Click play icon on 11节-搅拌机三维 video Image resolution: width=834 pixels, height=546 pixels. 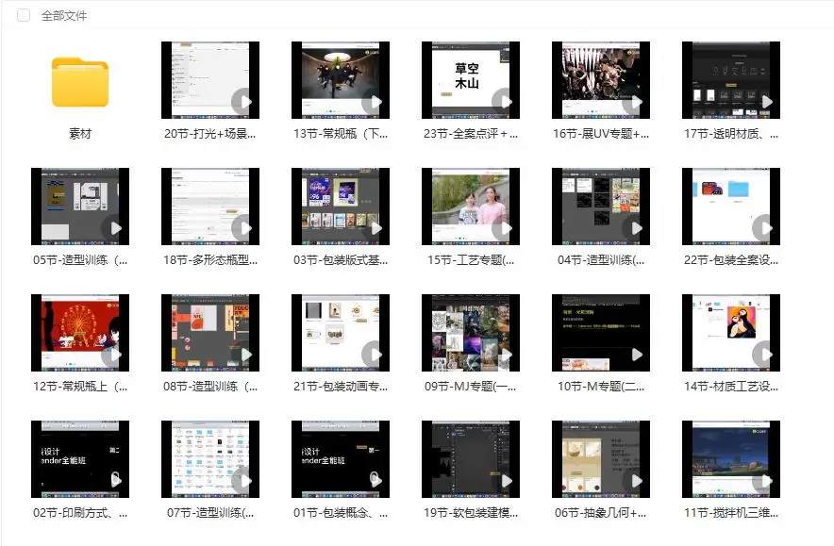764,480
